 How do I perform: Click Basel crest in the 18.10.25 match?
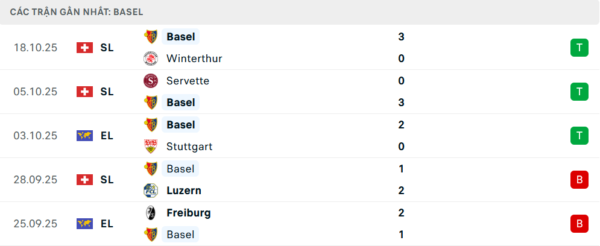point(150,37)
